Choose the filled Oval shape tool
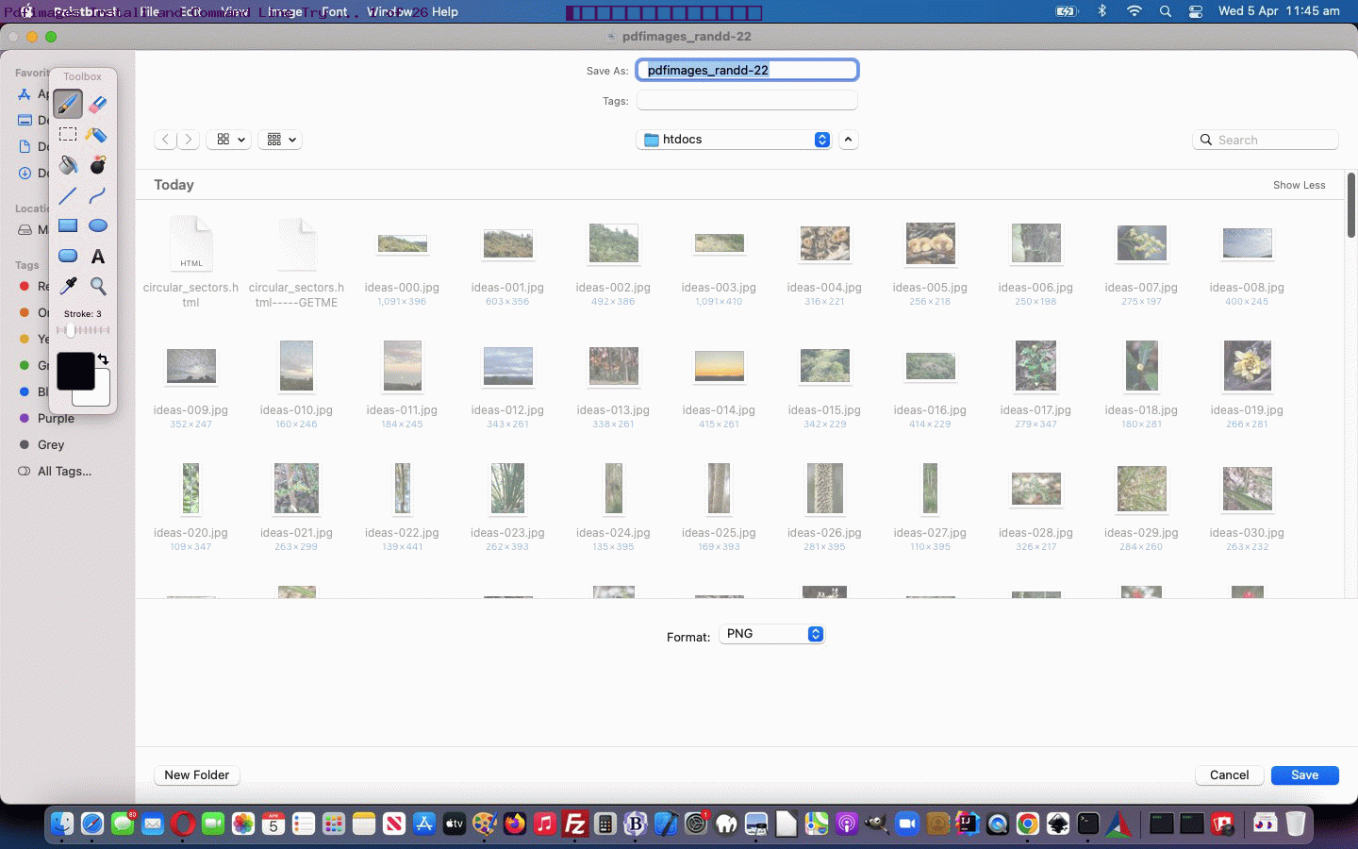The width and height of the screenshot is (1358, 849). pyautogui.click(x=98, y=226)
